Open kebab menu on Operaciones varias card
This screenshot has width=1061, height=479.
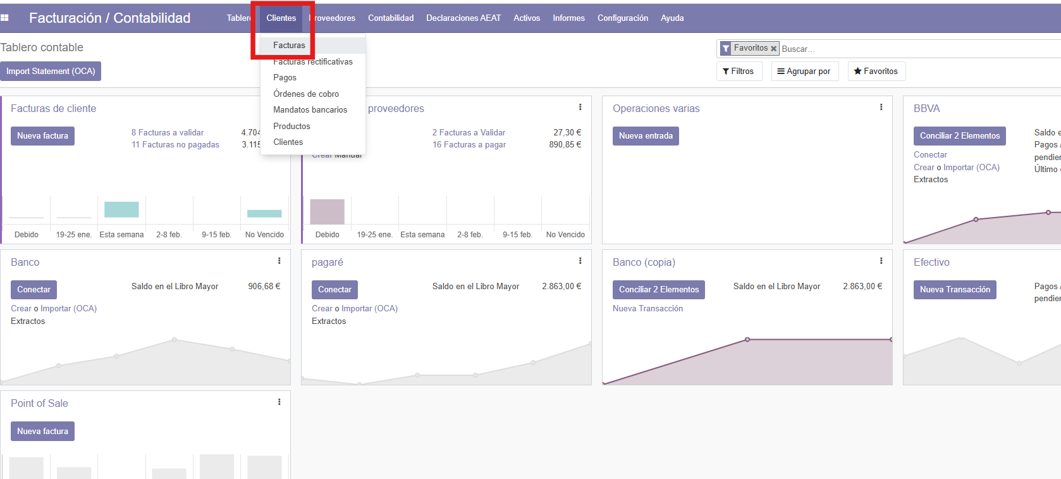pyautogui.click(x=881, y=108)
